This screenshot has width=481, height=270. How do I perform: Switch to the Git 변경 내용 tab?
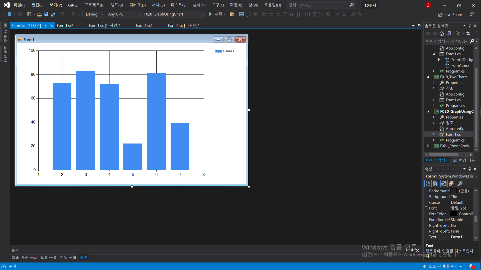463,160
